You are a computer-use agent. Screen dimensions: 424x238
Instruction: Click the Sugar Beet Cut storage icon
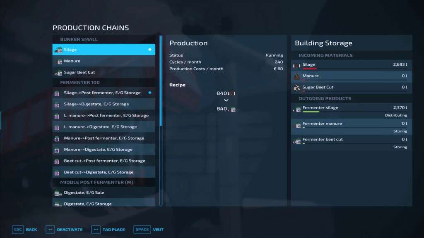[x=296, y=88]
